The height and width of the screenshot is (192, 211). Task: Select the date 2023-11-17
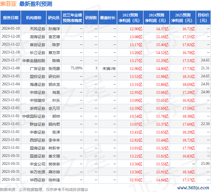point(11,60)
